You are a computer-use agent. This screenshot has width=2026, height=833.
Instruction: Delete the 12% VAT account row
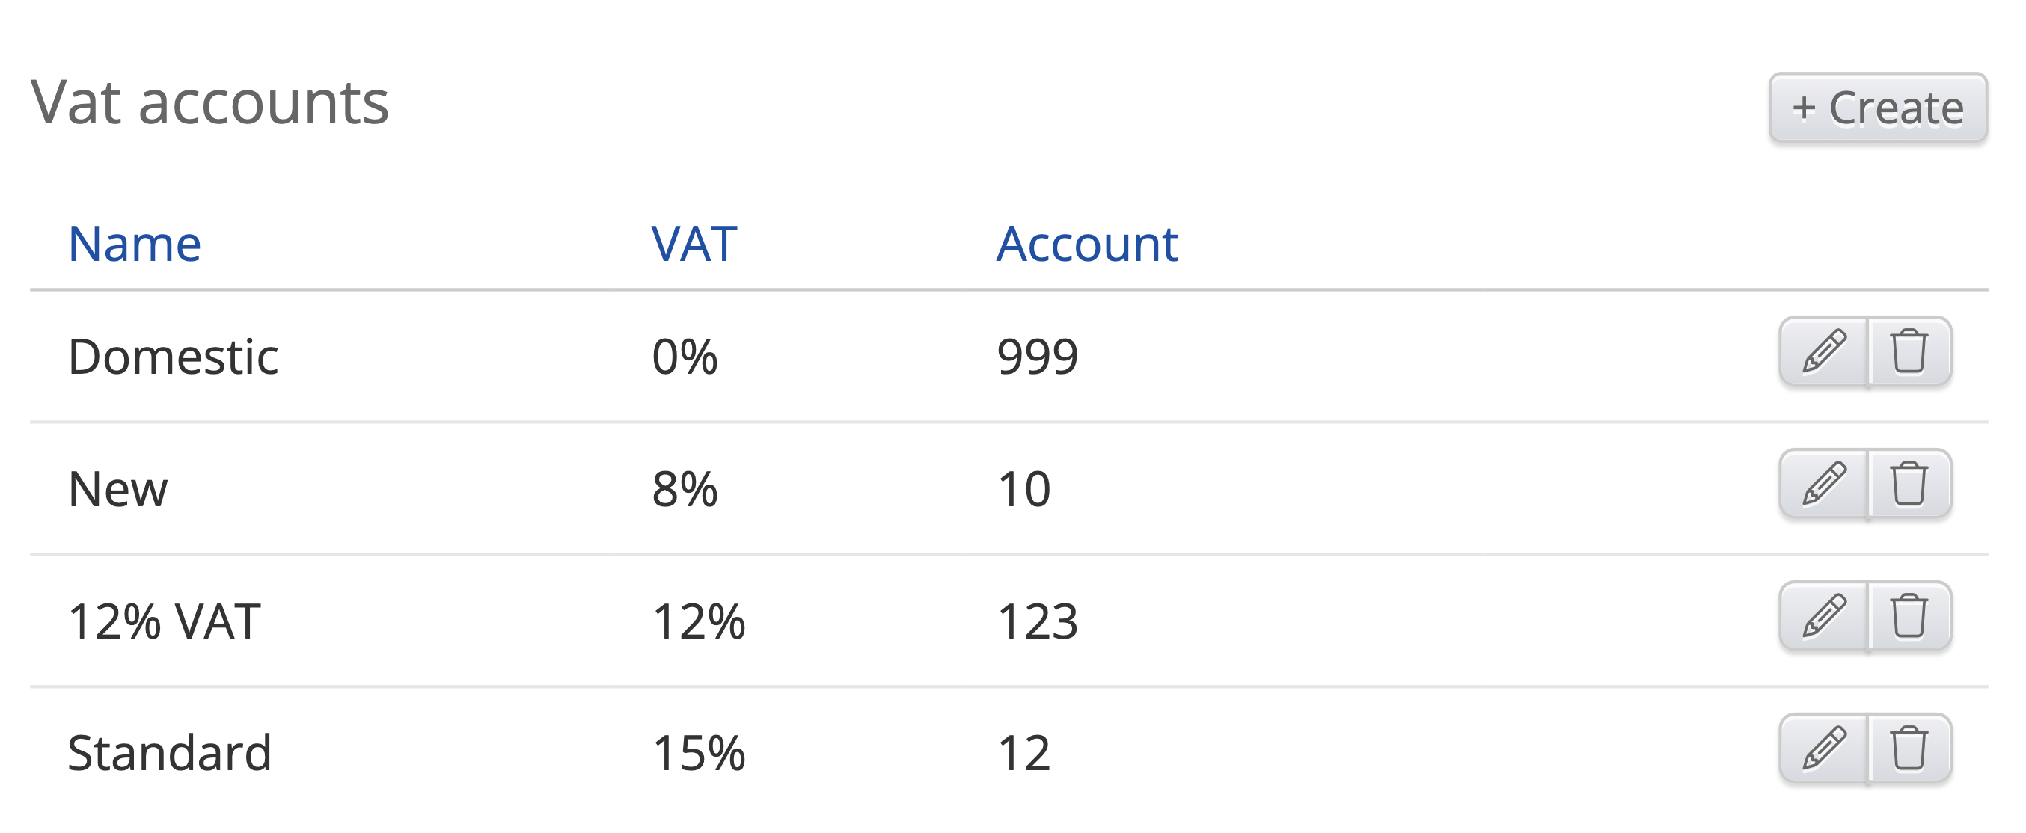pos(1909,615)
